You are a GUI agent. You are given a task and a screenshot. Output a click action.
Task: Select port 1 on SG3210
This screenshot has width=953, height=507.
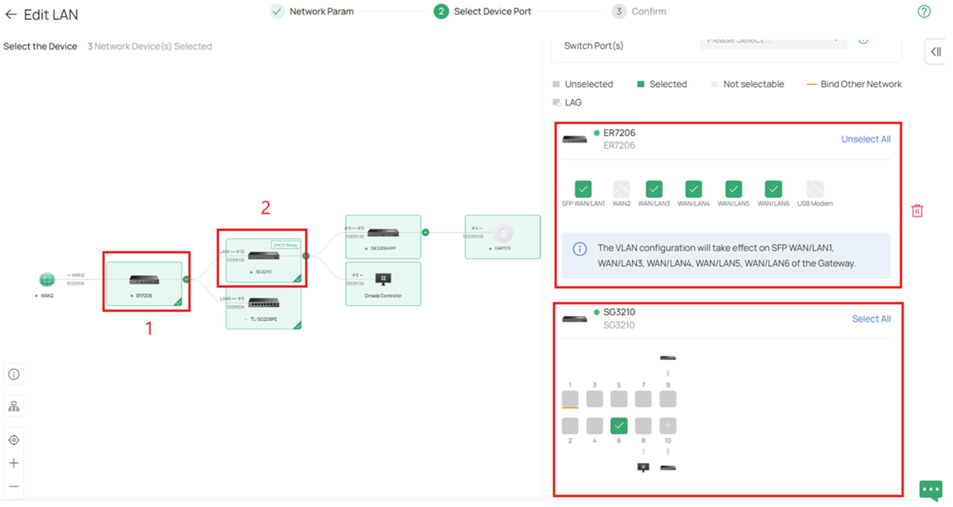tap(570, 399)
